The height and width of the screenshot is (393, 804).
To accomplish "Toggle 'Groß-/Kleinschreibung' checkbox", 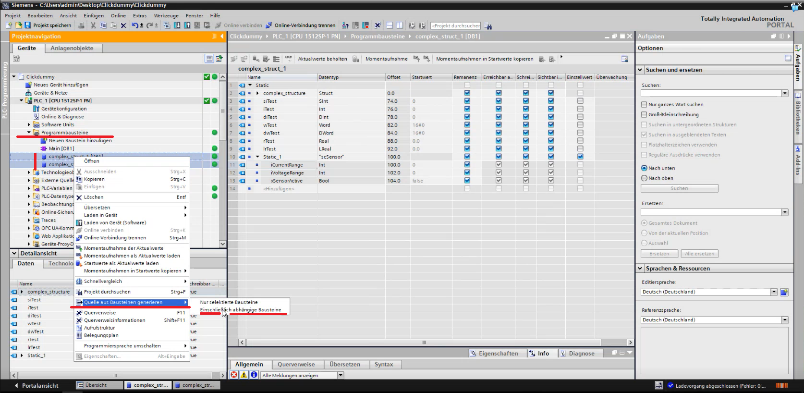I will (644, 114).
